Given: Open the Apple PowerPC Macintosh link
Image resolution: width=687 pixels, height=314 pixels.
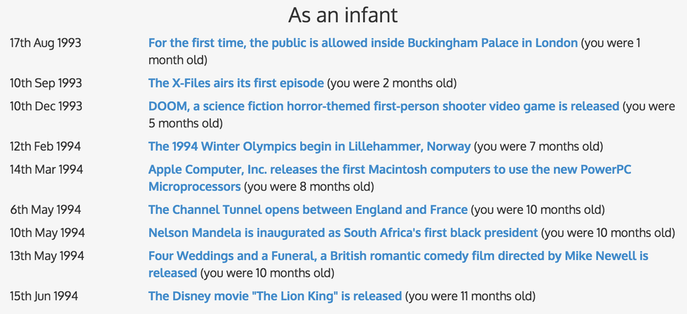Looking at the screenshot, I should 391,170.
